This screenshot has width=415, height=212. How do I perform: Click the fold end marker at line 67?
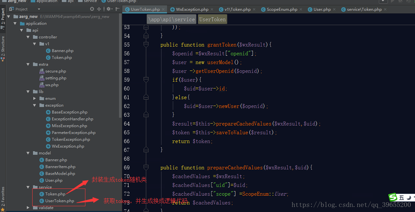click(x=146, y=150)
